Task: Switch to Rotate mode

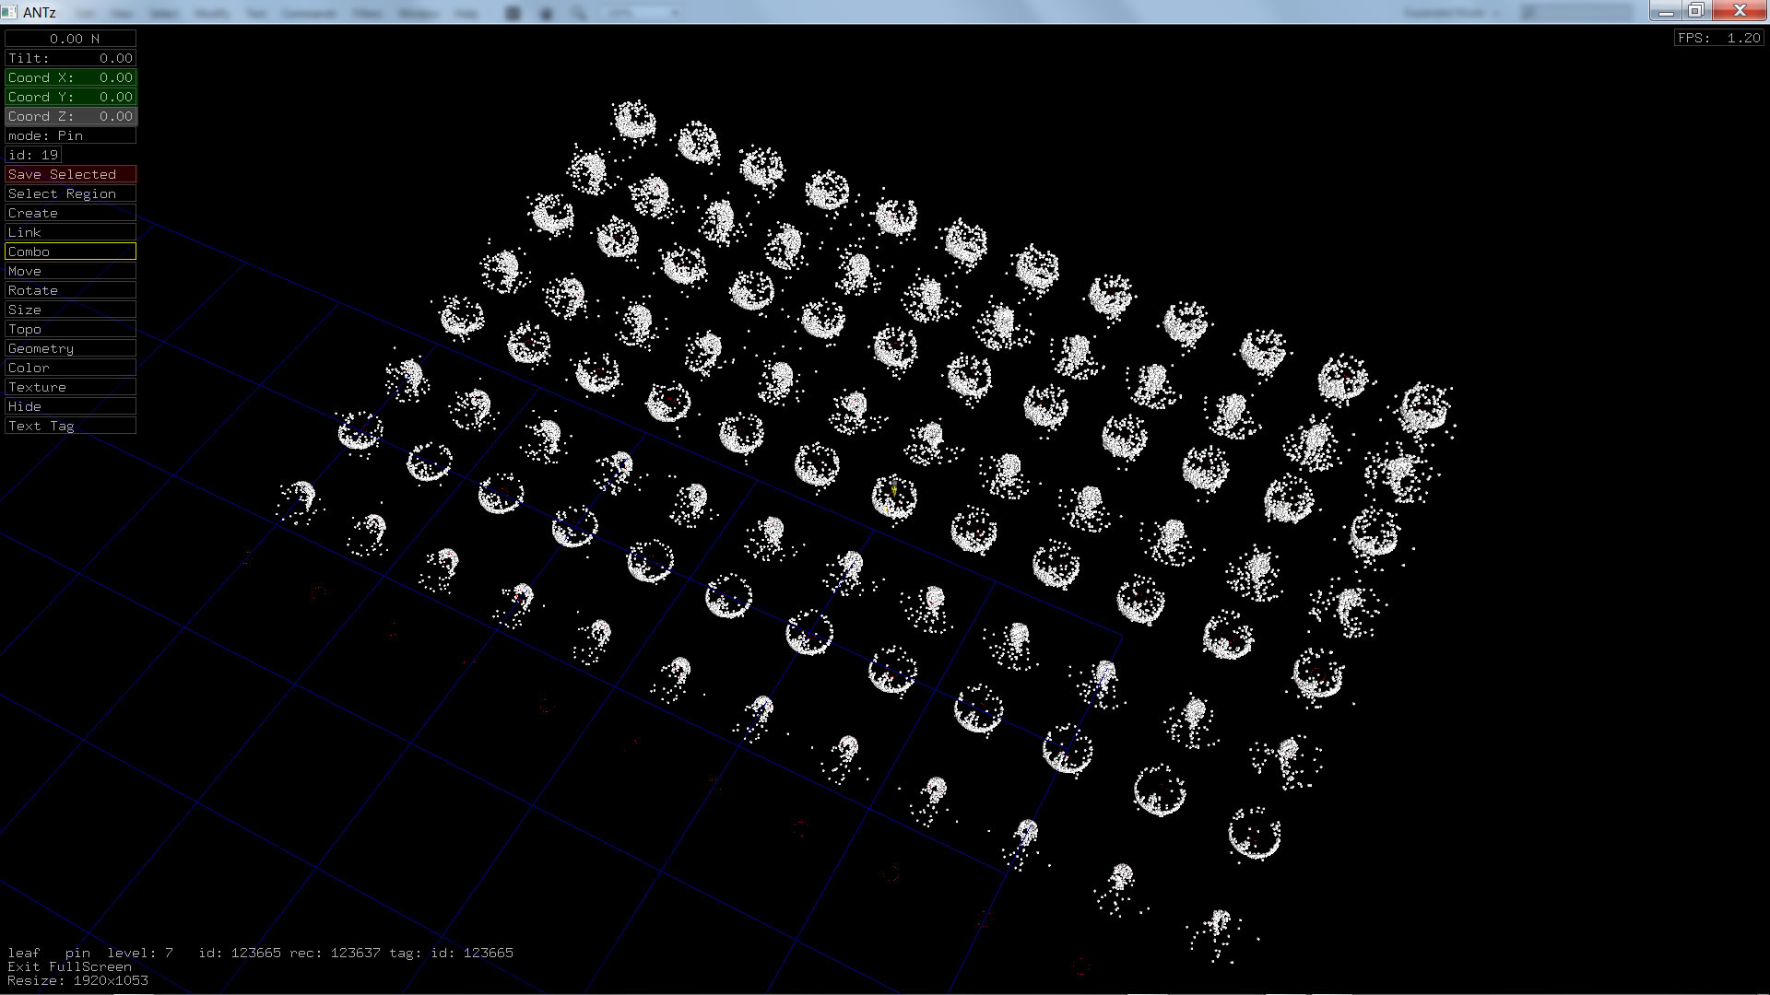Action: point(70,290)
